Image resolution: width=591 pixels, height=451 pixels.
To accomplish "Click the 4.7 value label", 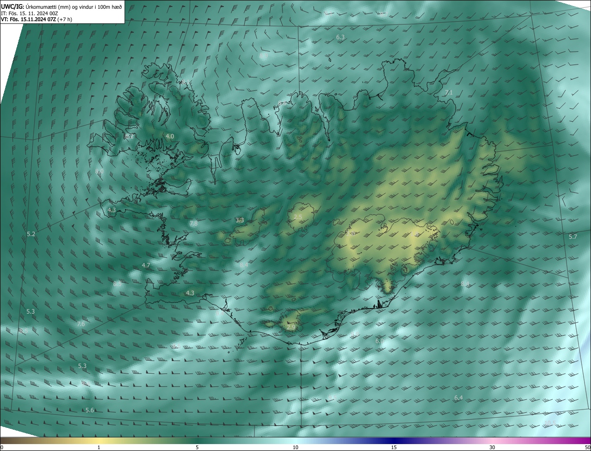I will 146,265.
